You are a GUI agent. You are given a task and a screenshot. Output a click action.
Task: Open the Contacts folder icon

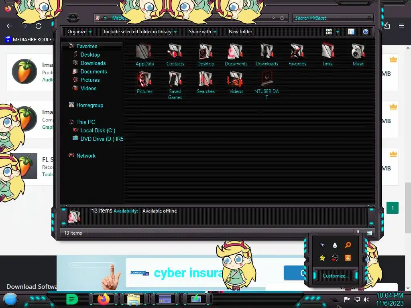[x=175, y=55]
